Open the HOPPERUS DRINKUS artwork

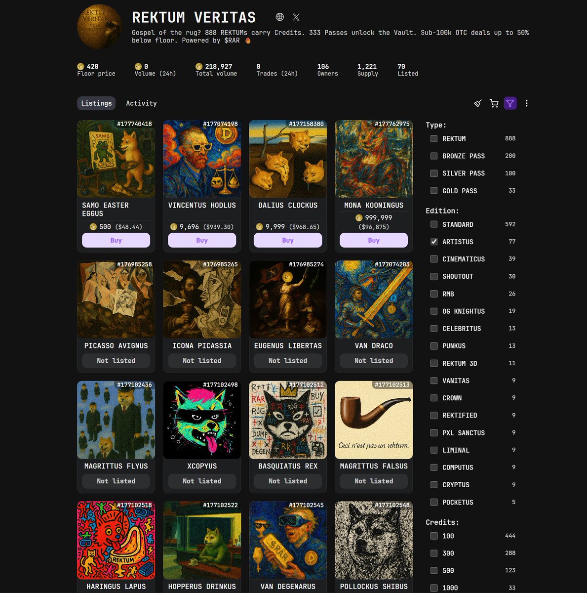pyautogui.click(x=202, y=540)
